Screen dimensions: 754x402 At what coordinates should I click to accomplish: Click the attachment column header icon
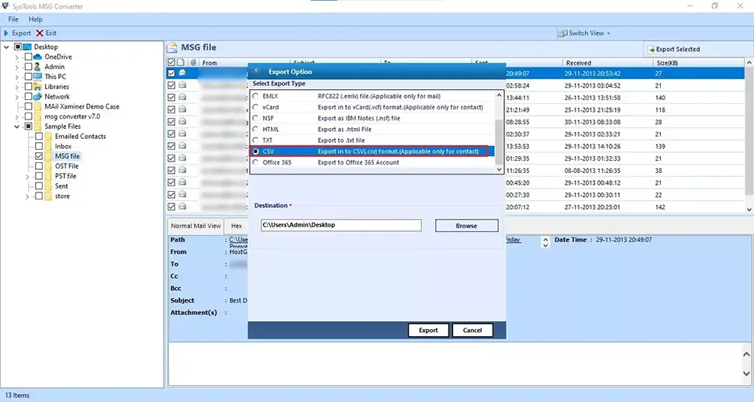(x=193, y=63)
